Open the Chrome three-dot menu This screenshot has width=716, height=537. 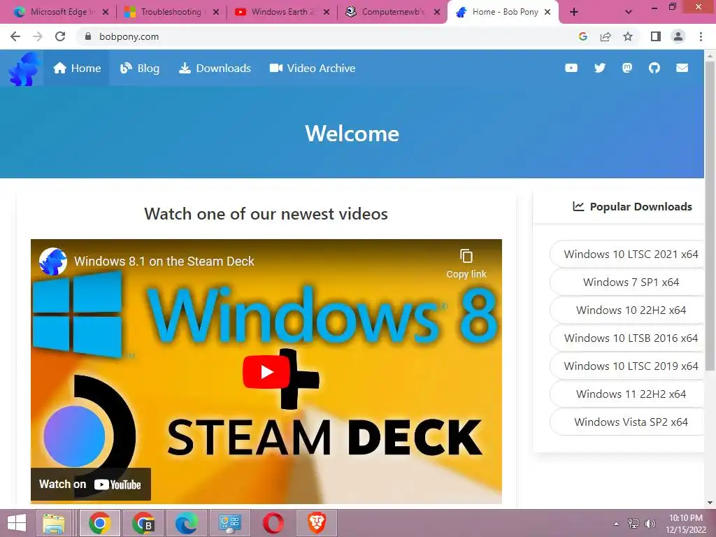(701, 36)
